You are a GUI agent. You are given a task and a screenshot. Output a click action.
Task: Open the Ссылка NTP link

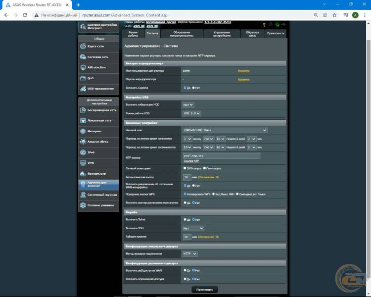[x=191, y=161]
